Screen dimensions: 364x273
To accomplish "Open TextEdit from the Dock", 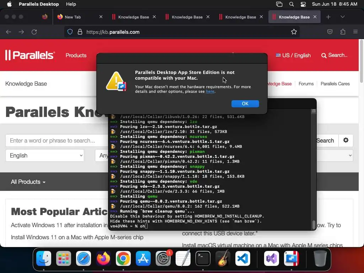I will [183, 258].
